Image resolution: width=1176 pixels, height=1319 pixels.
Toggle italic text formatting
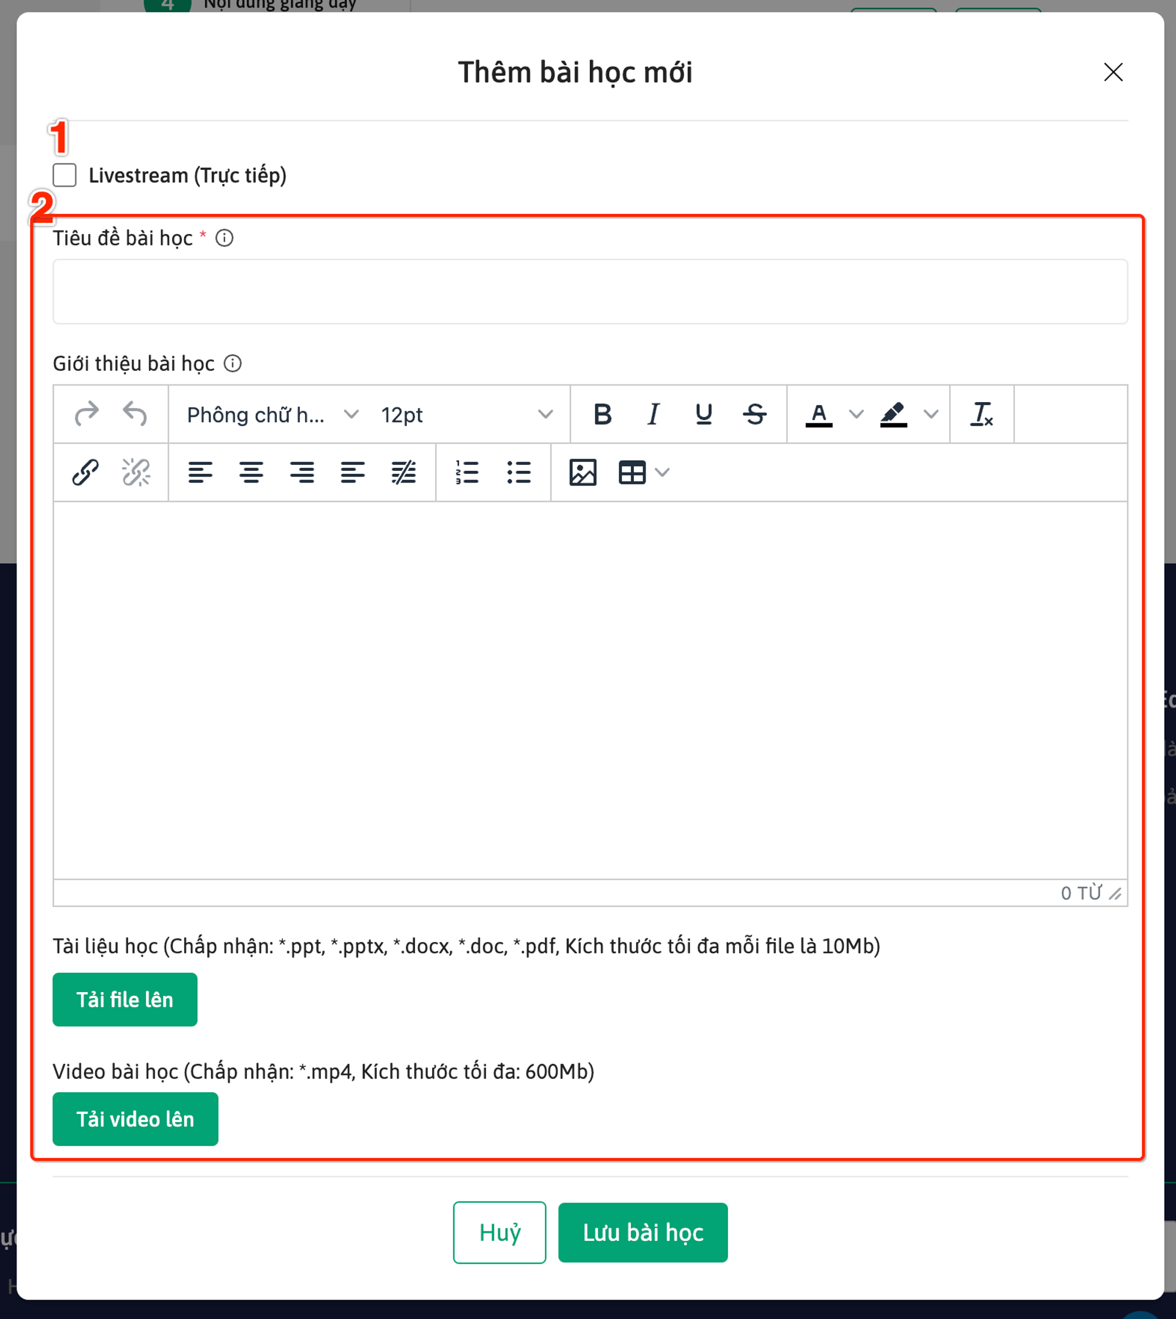pyautogui.click(x=653, y=414)
